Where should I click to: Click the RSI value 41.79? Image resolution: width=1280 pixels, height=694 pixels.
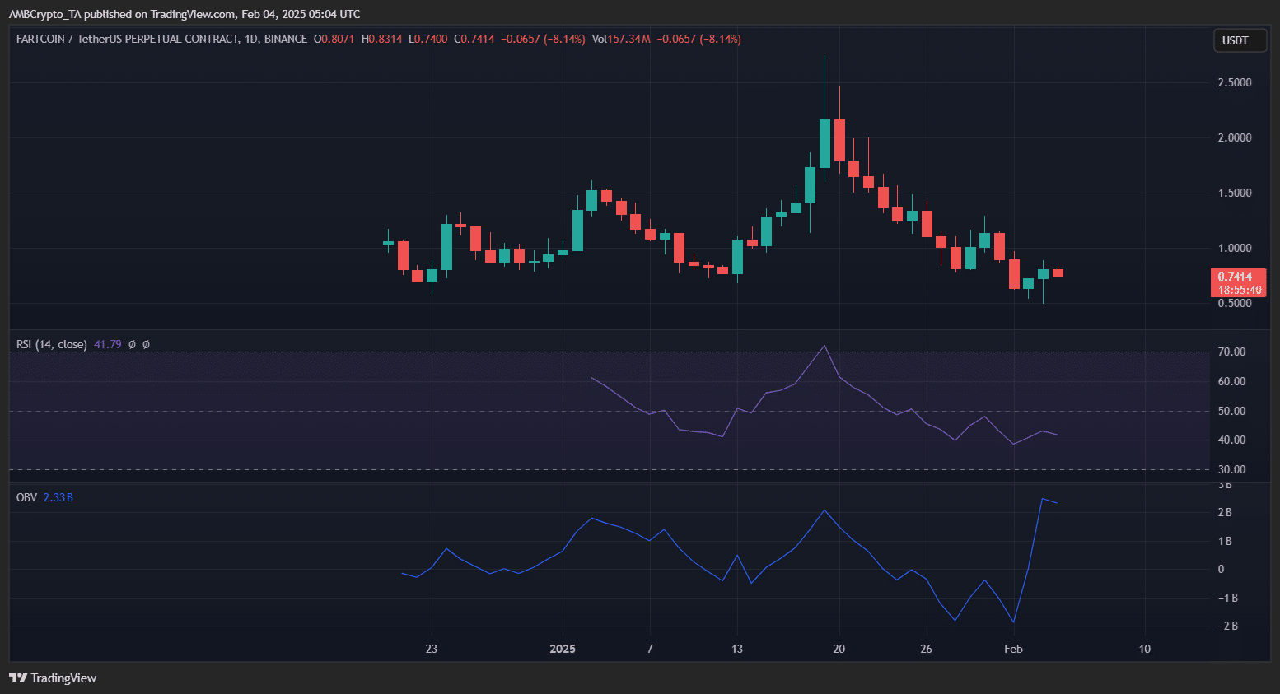click(x=107, y=344)
